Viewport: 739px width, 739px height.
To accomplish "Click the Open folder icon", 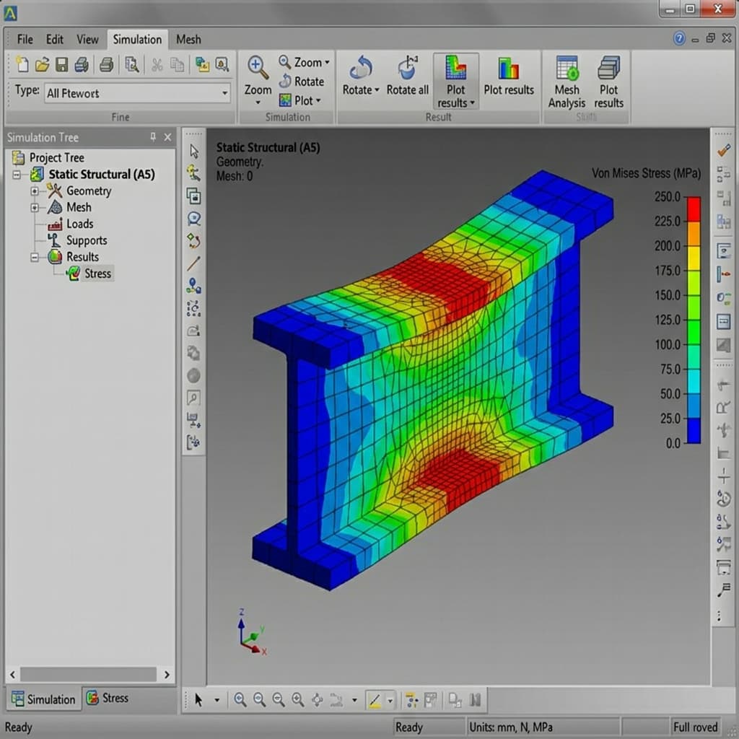I will point(42,64).
